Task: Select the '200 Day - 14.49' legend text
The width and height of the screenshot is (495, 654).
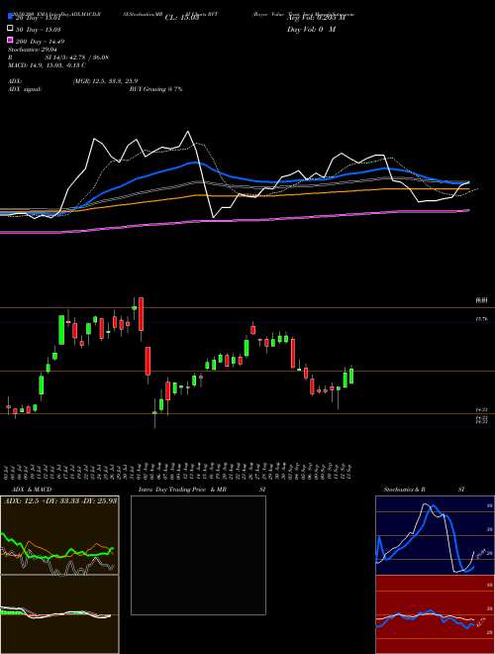Action: (x=40, y=42)
